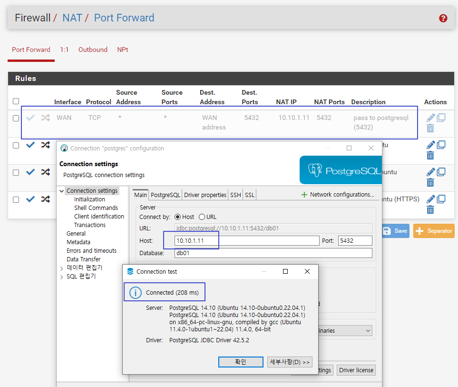This screenshot has height=387, width=458.
Task: Copy the HTTPS rule
Action: (x=441, y=199)
